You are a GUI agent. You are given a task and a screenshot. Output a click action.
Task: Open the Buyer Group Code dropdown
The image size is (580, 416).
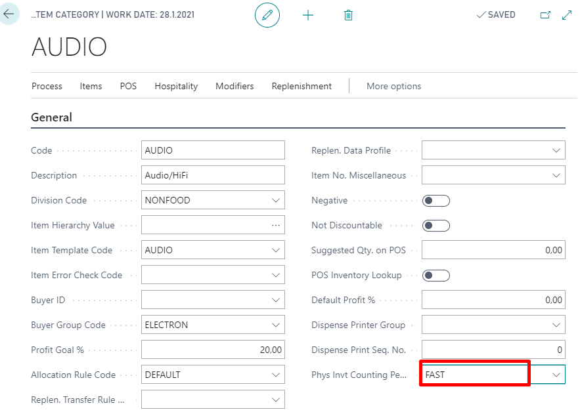pos(276,325)
